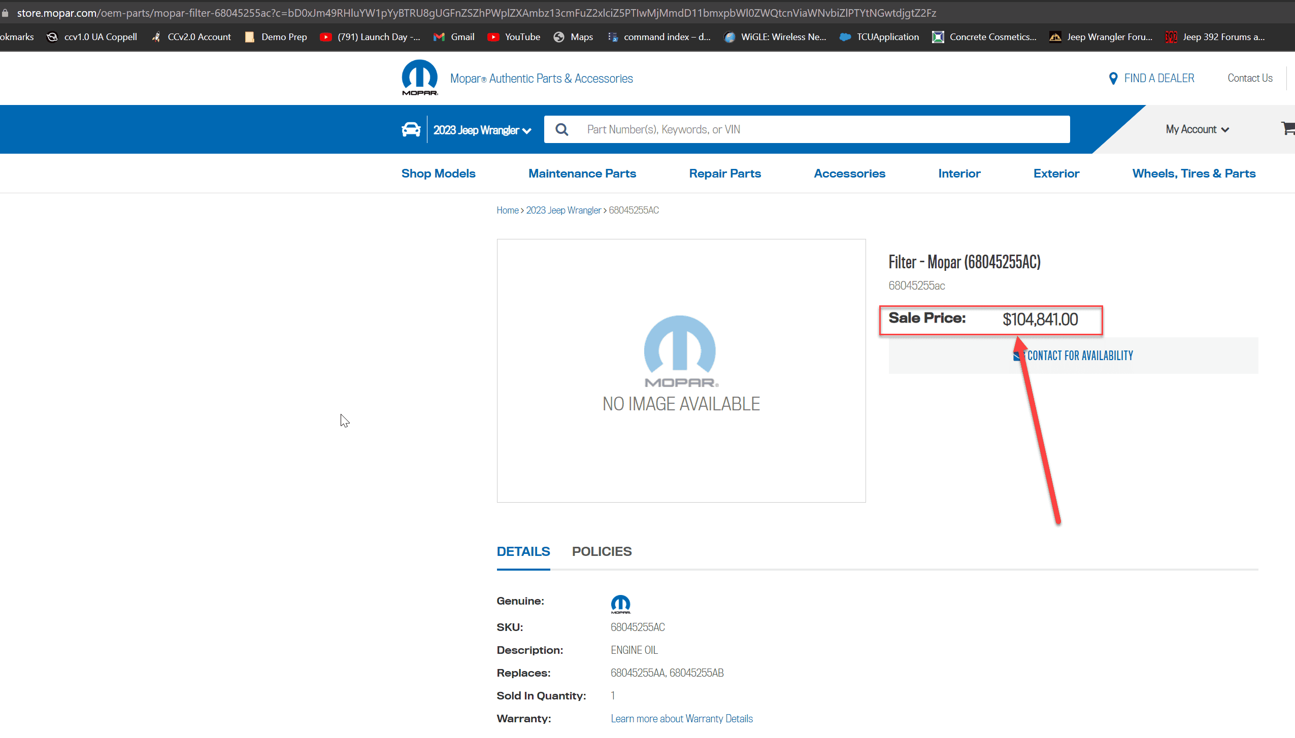This screenshot has width=1295, height=738.
Task: Click Mopar Authentic Parts & Accessories link
Action: coord(542,79)
